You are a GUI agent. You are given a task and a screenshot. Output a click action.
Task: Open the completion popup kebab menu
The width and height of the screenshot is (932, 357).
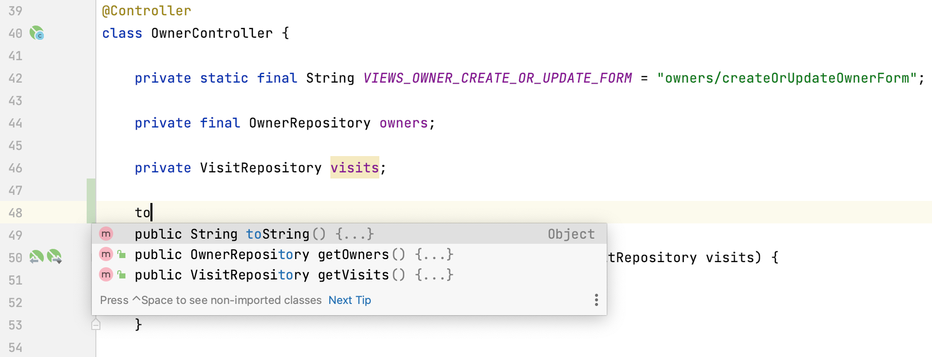click(x=596, y=300)
